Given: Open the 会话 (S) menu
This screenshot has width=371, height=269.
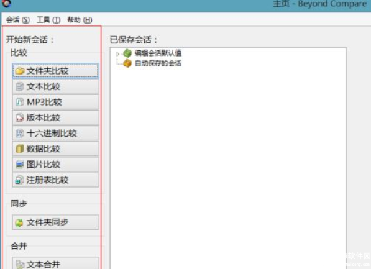Looking at the screenshot, I should (x=18, y=20).
